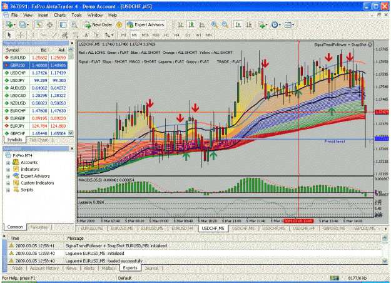Screen dimensions: 391x283
Task: Close the Navigator panel
Action: [x=72, y=148]
